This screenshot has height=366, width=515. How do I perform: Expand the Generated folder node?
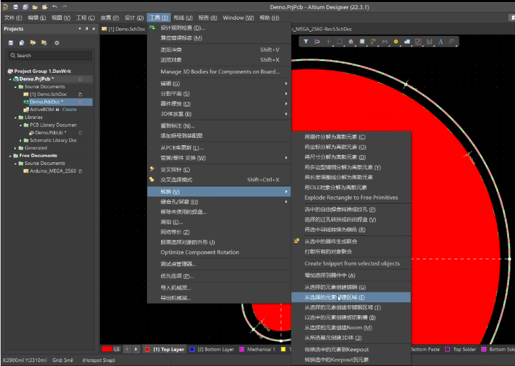(x=15, y=148)
